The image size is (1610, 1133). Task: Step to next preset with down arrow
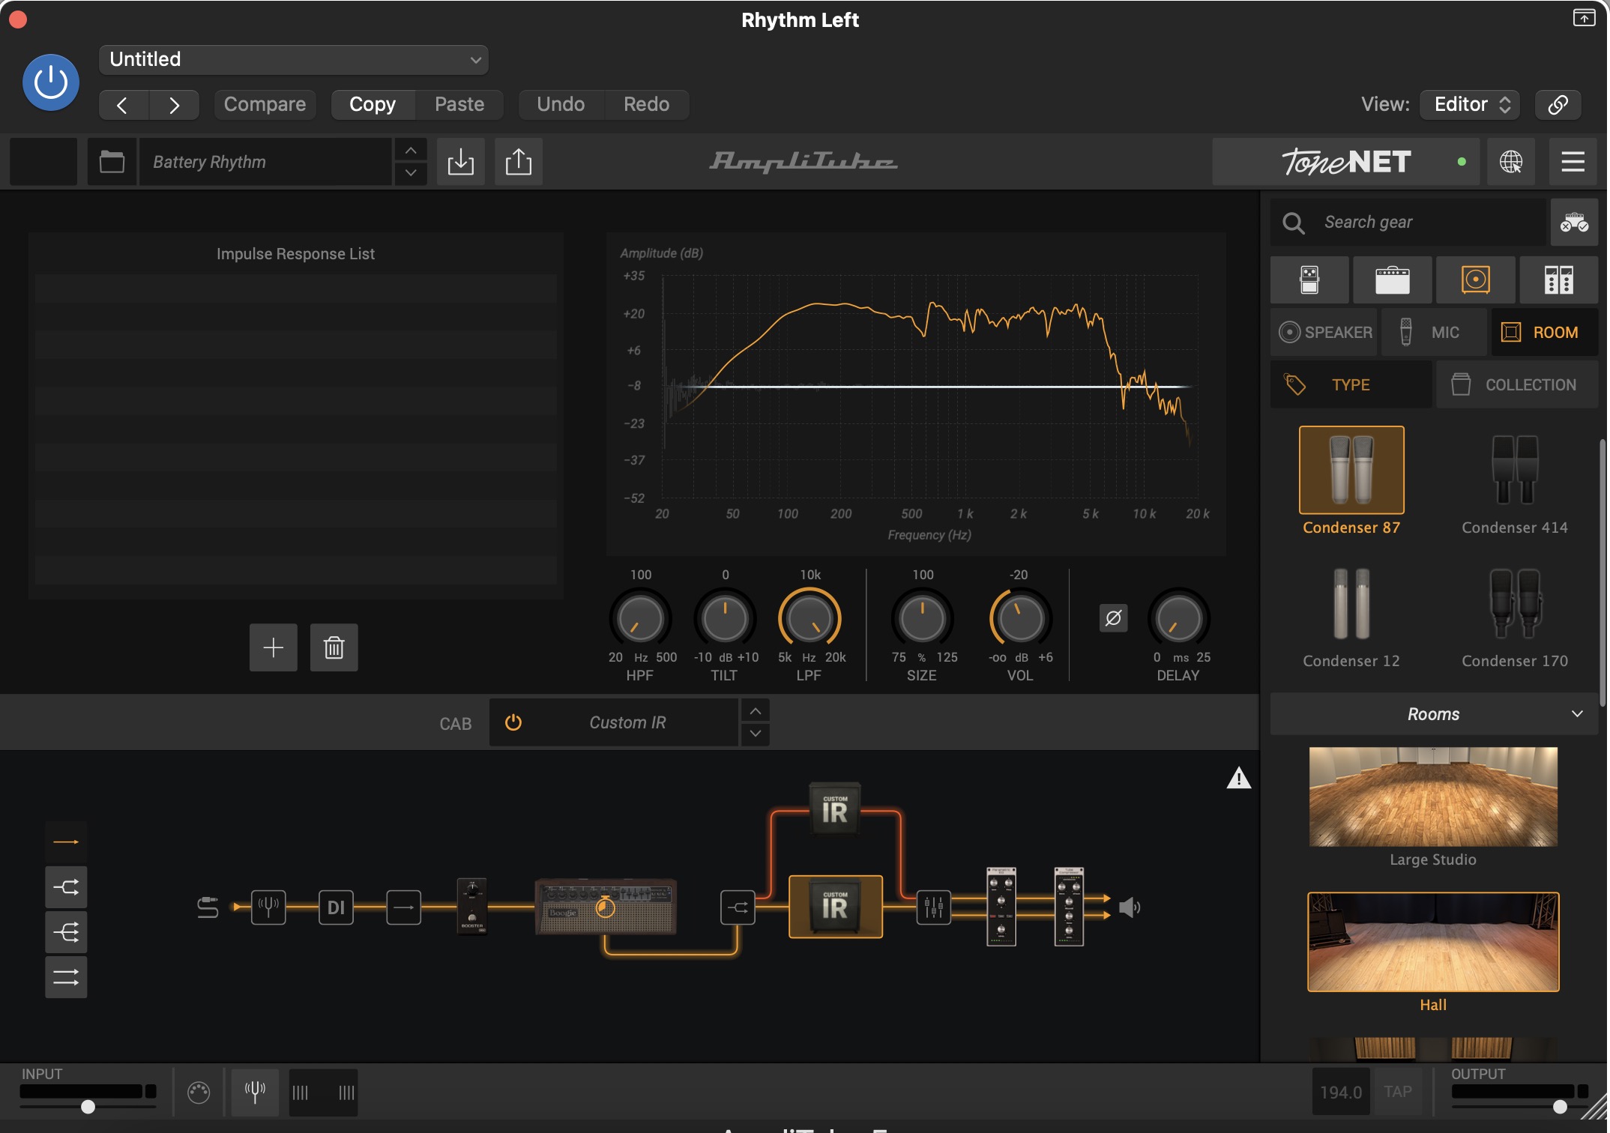click(411, 173)
